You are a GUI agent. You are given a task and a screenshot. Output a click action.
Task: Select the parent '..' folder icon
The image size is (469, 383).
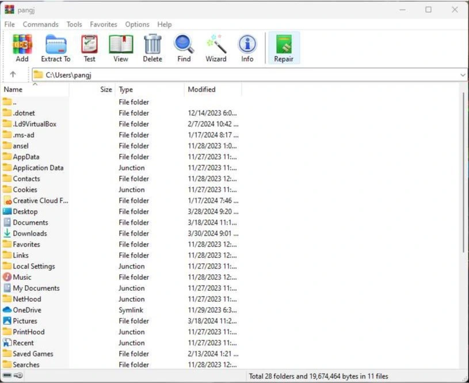click(7, 102)
